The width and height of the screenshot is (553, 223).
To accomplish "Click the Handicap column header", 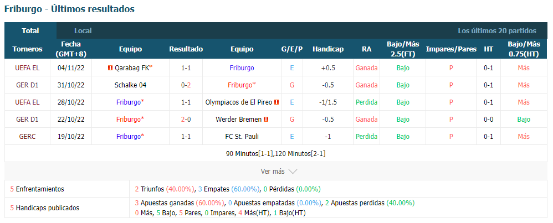I will (x=328, y=49).
